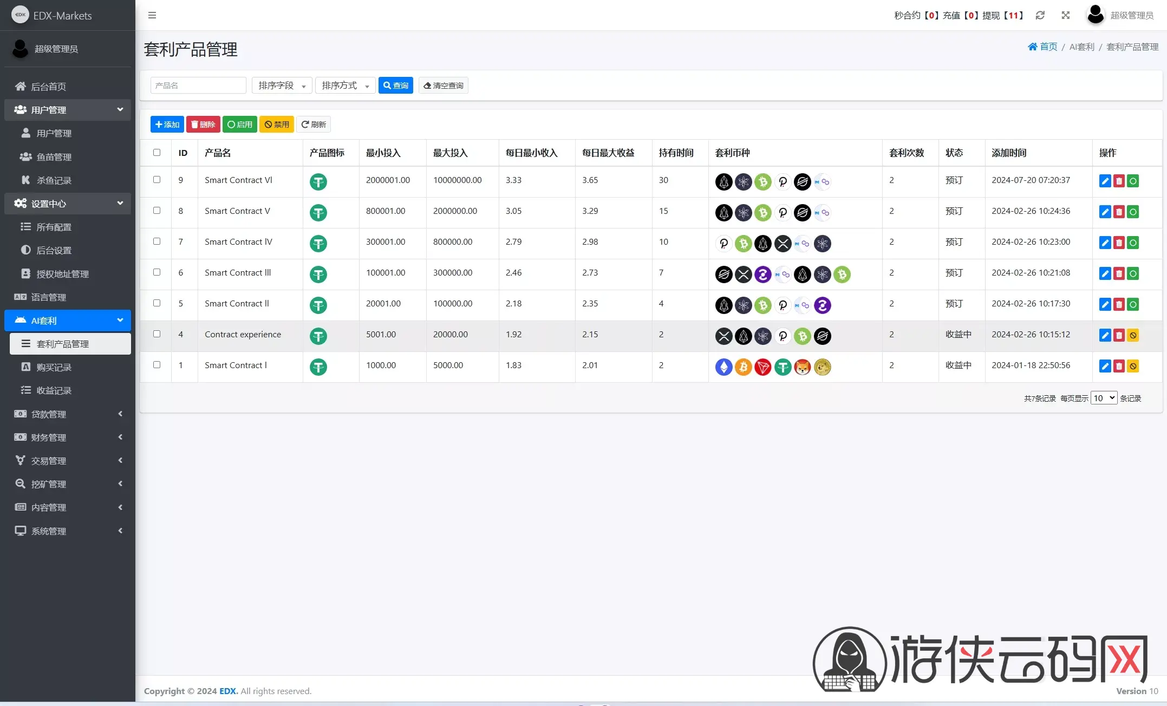Click the Dogecoin icon in Smart Contract I
The height and width of the screenshot is (706, 1167).
point(822,367)
